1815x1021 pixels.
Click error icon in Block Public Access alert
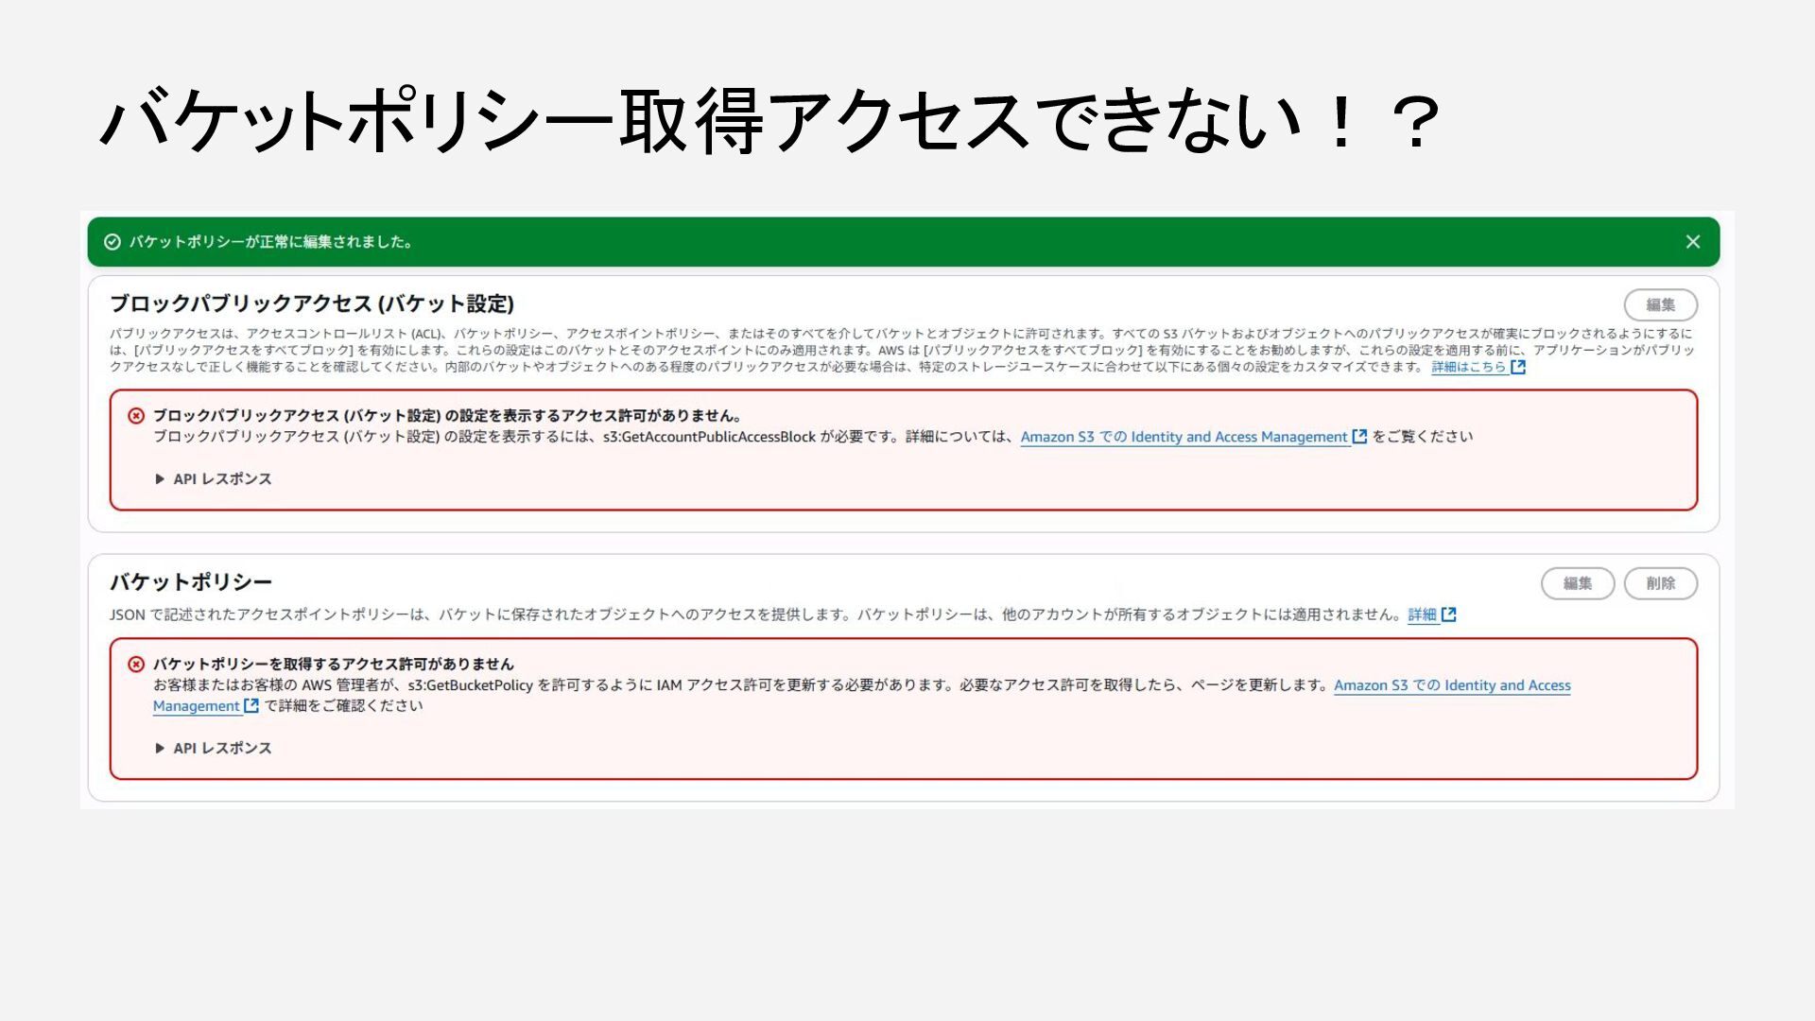136,416
